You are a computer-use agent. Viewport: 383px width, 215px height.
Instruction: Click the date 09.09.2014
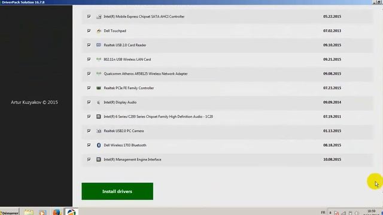[x=332, y=102]
